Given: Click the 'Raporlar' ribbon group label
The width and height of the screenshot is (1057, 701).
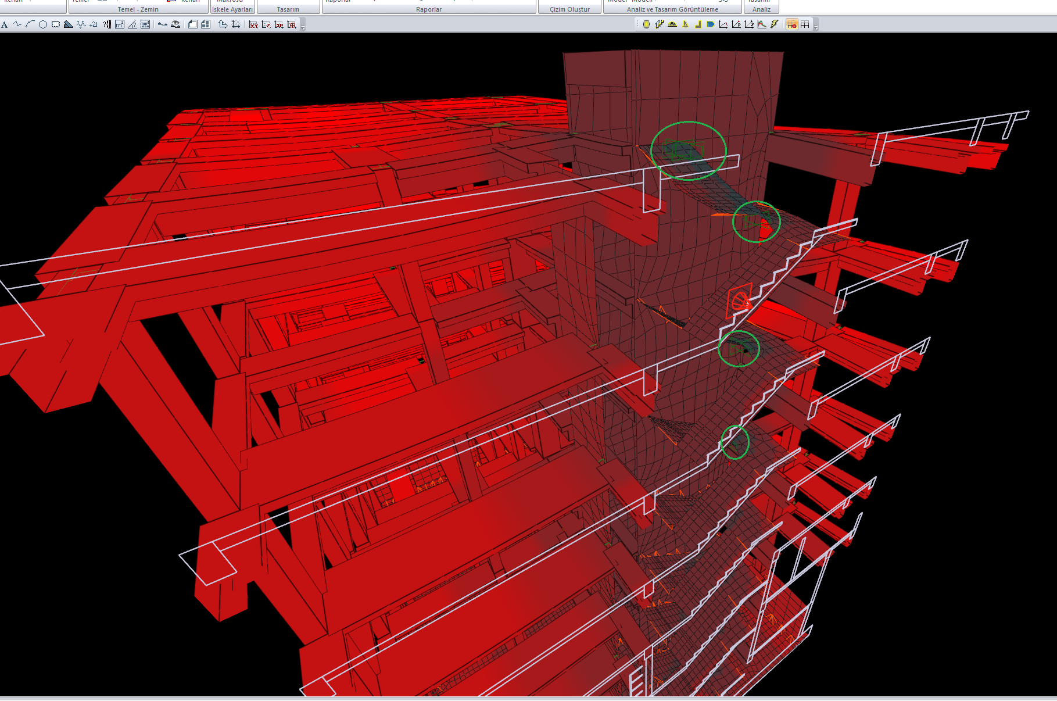Looking at the screenshot, I should pos(429,9).
